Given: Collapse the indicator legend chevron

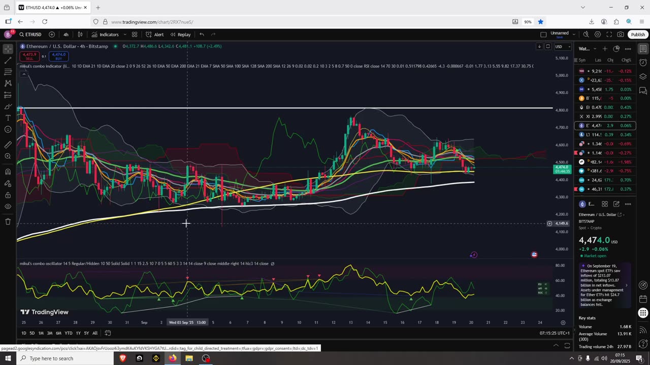Looking at the screenshot, I should coord(23,74).
